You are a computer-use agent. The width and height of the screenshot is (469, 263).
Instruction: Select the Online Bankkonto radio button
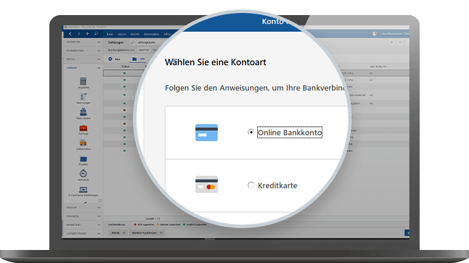coord(251,132)
